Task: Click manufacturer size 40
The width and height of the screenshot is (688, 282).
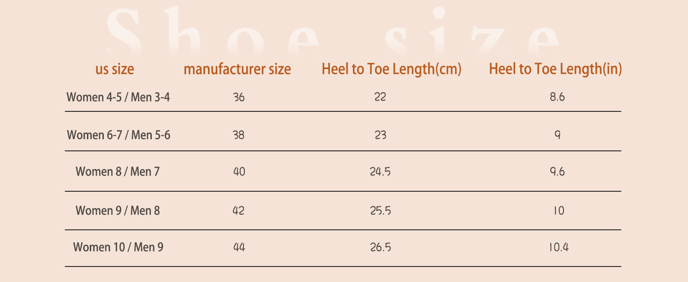Action: click(x=239, y=172)
